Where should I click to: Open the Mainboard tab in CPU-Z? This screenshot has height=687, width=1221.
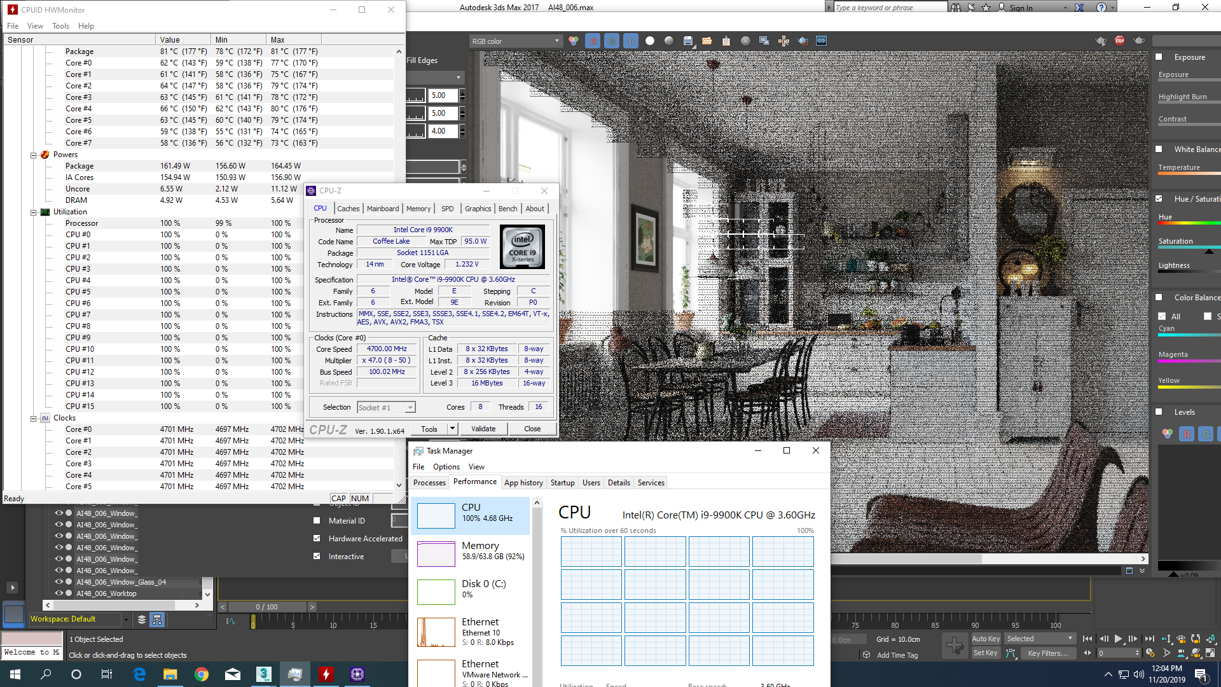pyautogui.click(x=383, y=209)
